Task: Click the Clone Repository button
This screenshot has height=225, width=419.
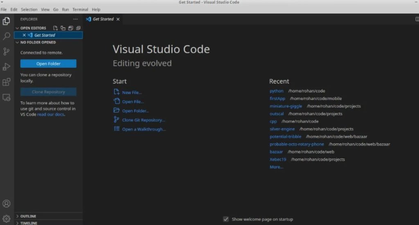Action: pos(48,92)
